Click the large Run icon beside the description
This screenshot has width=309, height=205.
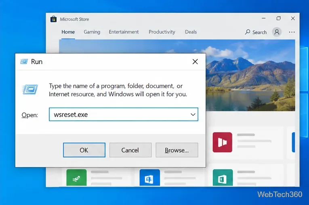pos(30,90)
